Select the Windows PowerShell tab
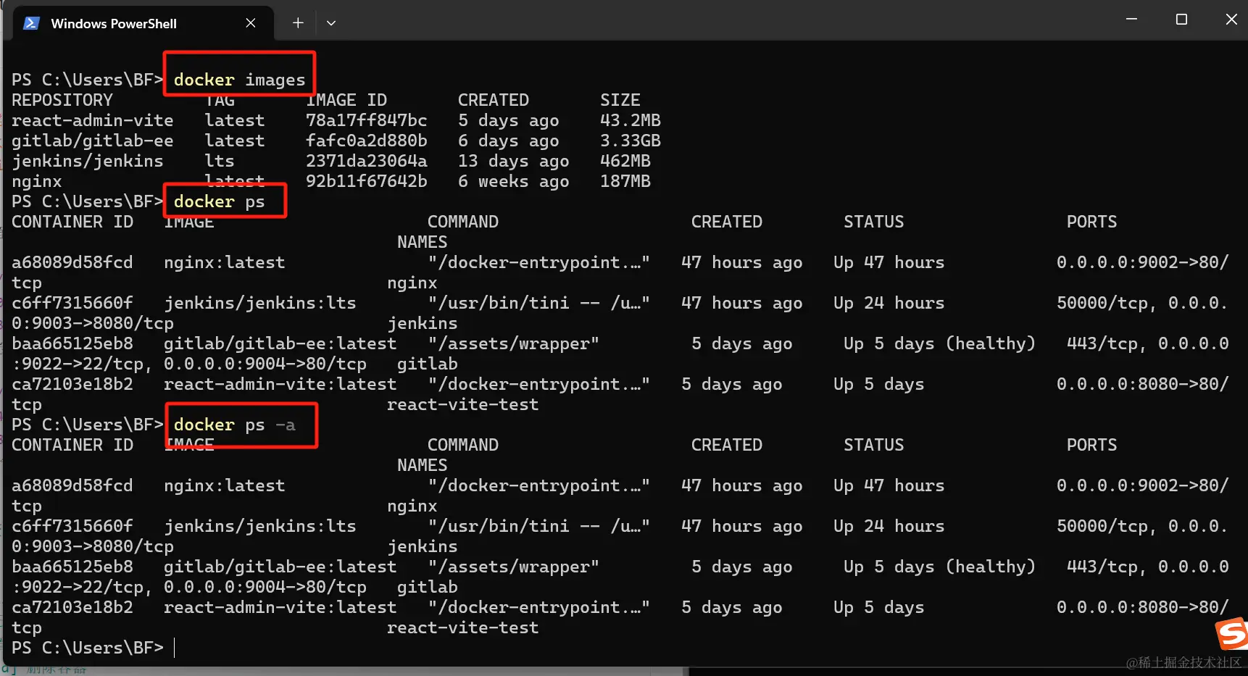 [143, 23]
